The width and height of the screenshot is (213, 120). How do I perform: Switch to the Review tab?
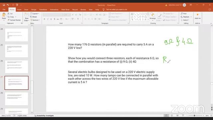[x=83, y=10]
